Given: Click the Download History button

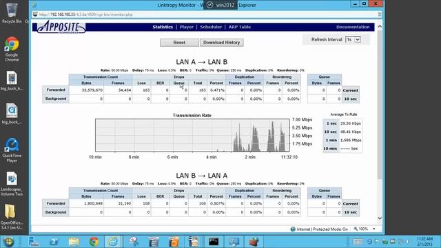Looking at the screenshot, I should 222,43.
